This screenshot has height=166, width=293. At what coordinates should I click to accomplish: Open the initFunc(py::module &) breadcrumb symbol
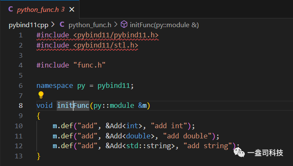[x=164, y=25]
